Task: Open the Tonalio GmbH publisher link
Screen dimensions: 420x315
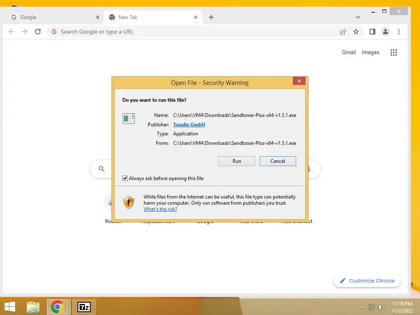Action: [189, 125]
